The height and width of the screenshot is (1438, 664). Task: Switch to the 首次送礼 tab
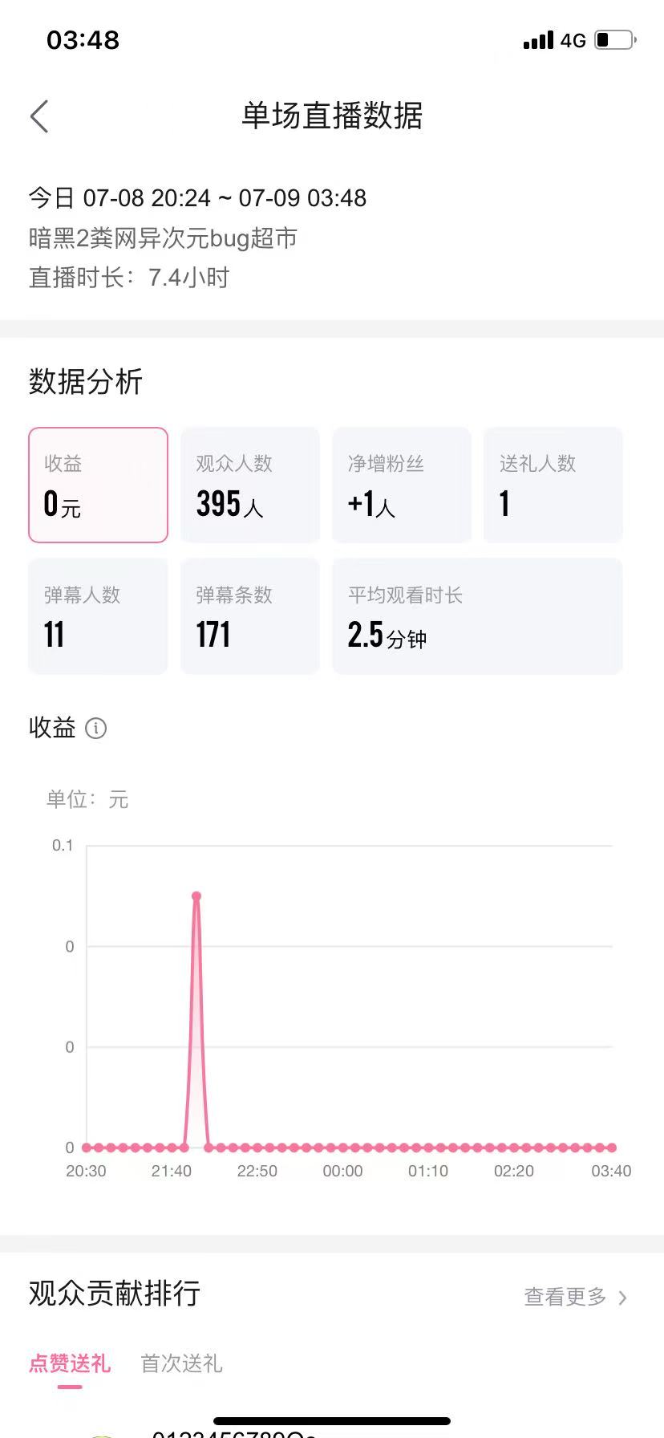(181, 1363)
